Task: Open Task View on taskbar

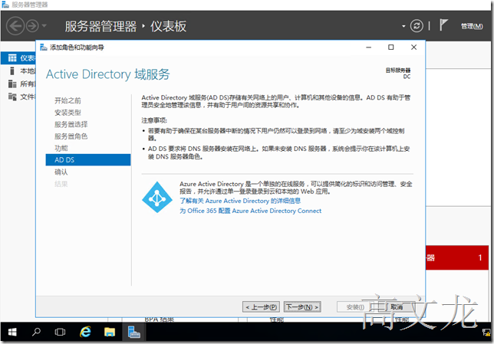Action: 60,332
